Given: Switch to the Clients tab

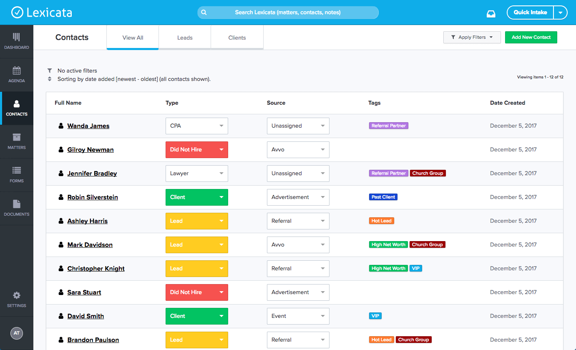Looking at the screenshot, I should pos(237,38).
